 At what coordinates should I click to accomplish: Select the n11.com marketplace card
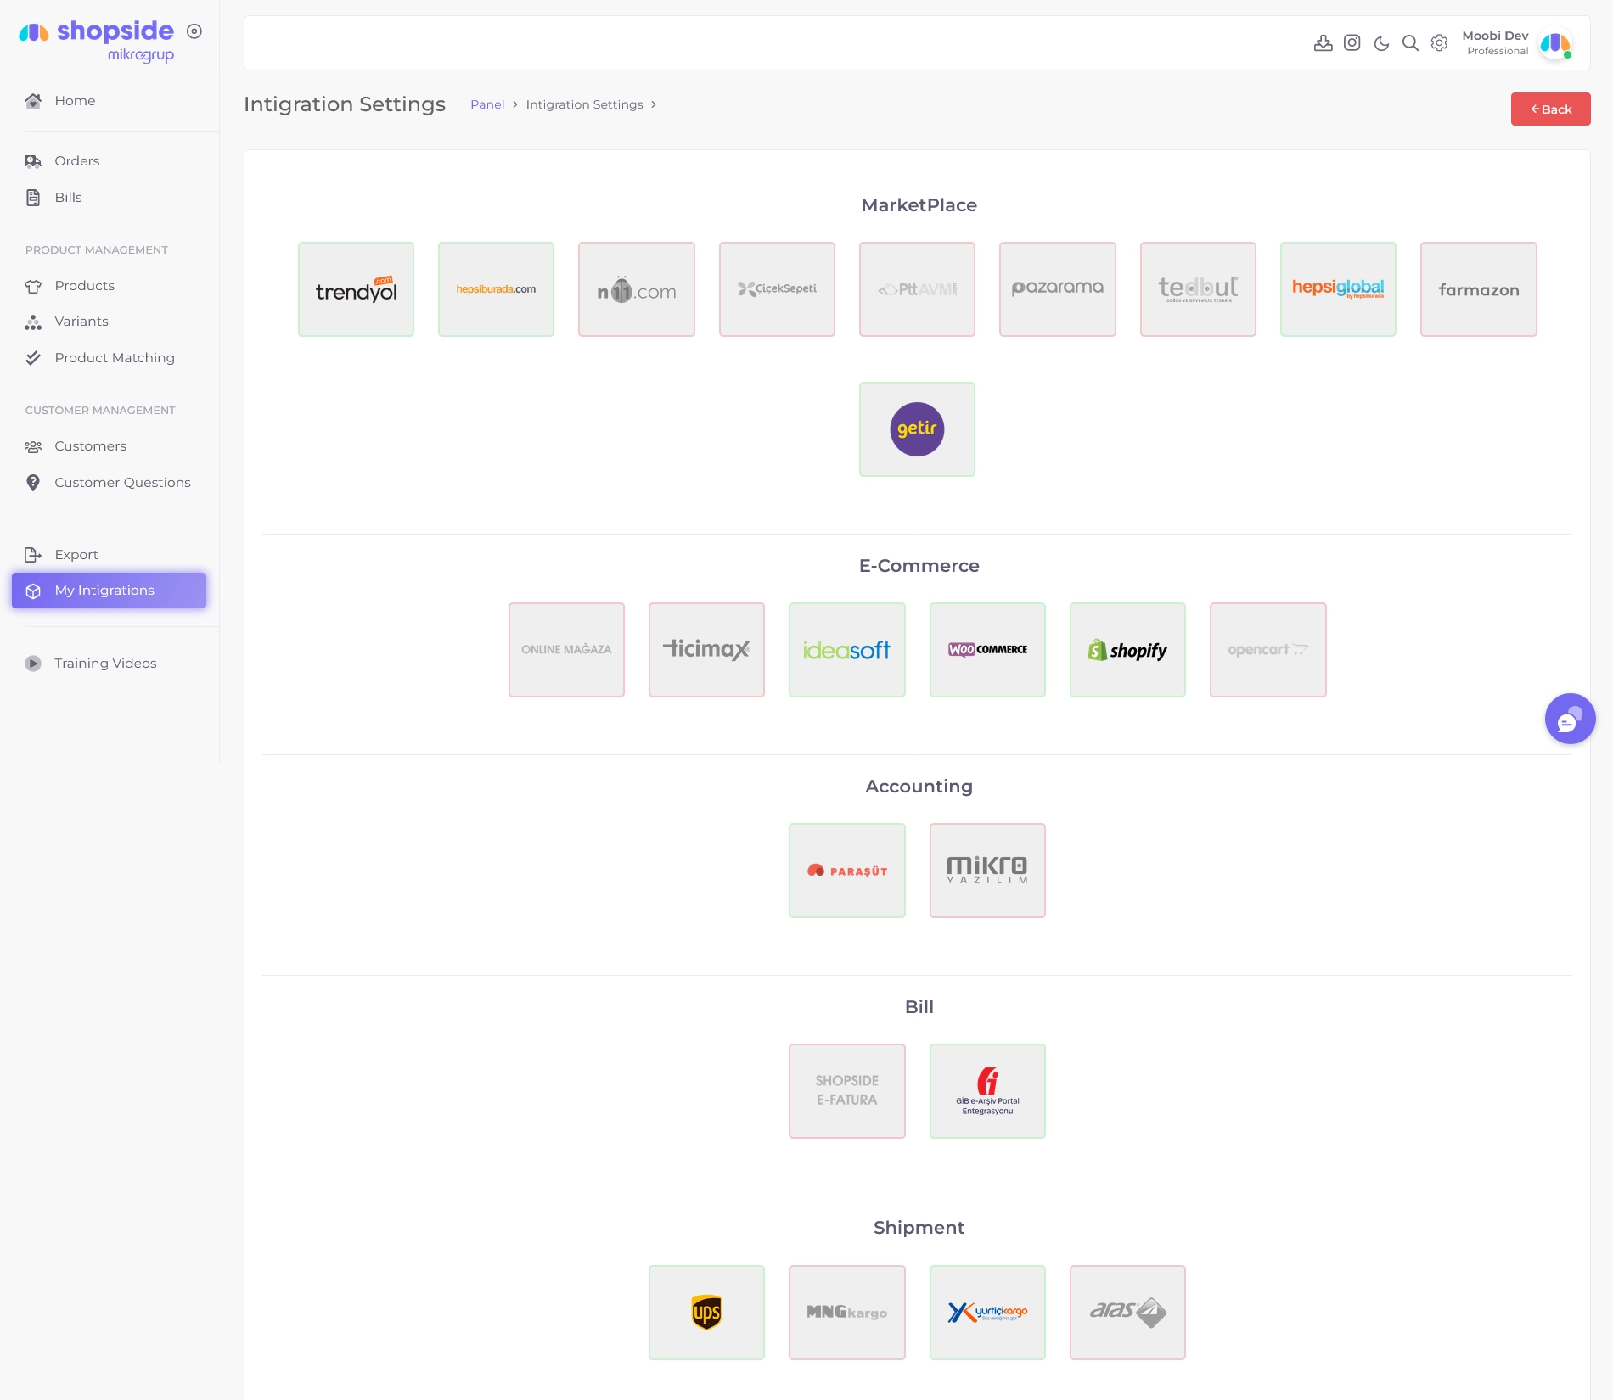coord(637,289)
